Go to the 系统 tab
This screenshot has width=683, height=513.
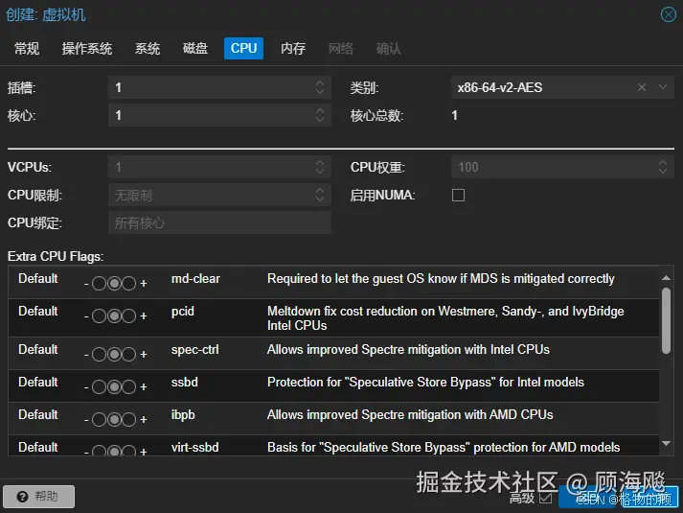148,48
